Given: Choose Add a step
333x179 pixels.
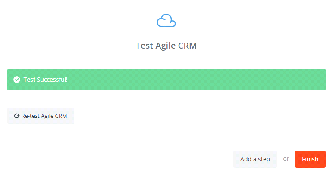Looking at the screenshot, I should pyautogui.click(x=255, y=159).
